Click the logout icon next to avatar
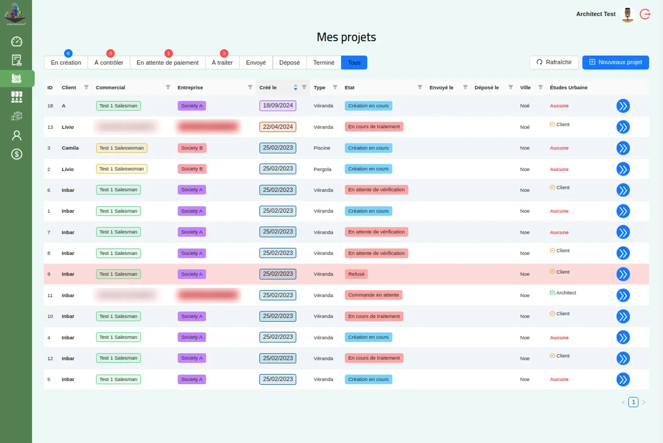The image size is (663, 443). (645, 14)
